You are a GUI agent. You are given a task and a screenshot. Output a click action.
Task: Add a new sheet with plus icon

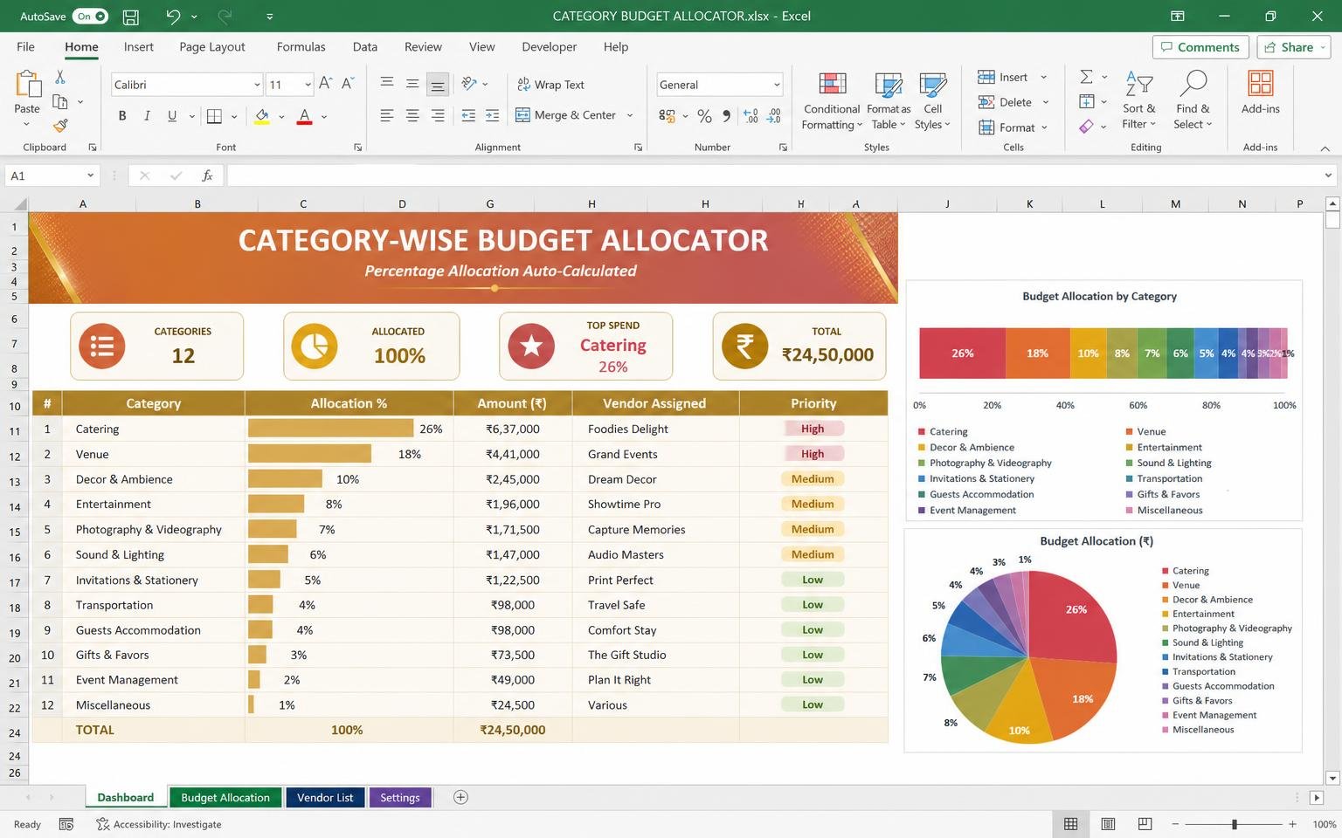tap(460, 797)
